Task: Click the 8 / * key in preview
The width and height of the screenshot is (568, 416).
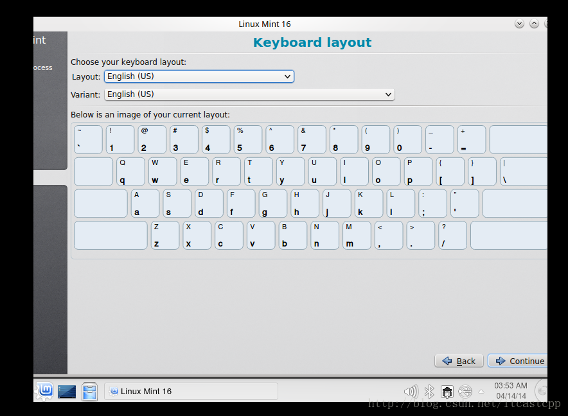Action: 344,139
